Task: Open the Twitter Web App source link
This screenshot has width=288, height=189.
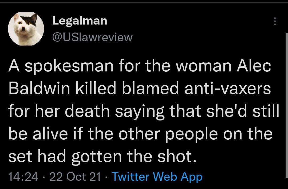Action: pos(157,177)
